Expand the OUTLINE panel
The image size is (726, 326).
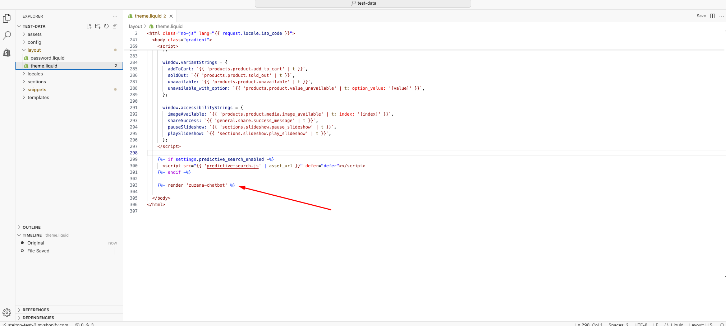32,227
